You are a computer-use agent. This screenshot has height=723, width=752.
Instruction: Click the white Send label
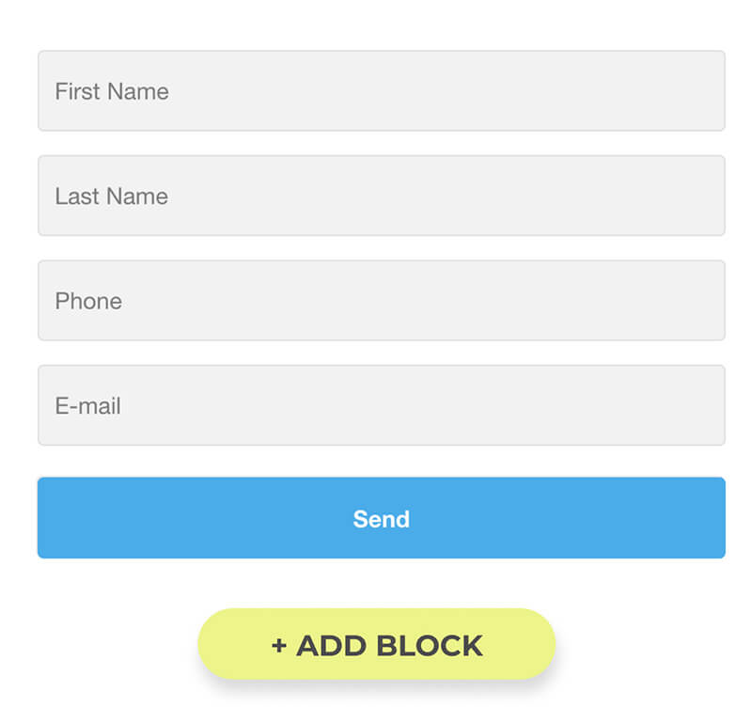pos(381,519)
